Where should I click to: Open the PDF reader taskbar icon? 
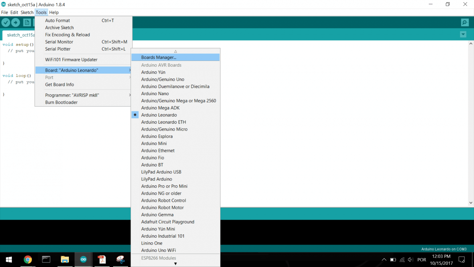pos(102,260)
